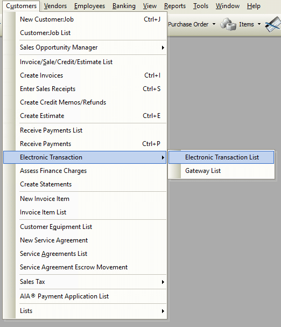The image size is (281, 327).
Task: Open the Reports menu
Action: click(x=175, y=6)
